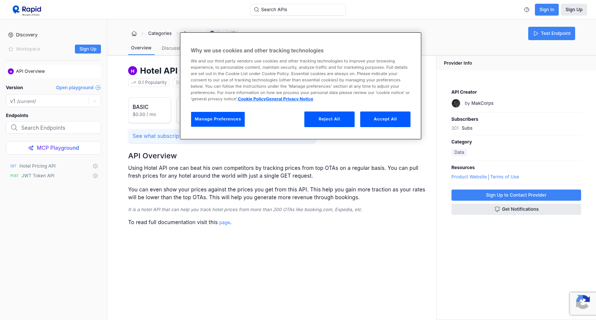Open the JWT Token API endpoint
596x320 pixels.
point(38,176)
